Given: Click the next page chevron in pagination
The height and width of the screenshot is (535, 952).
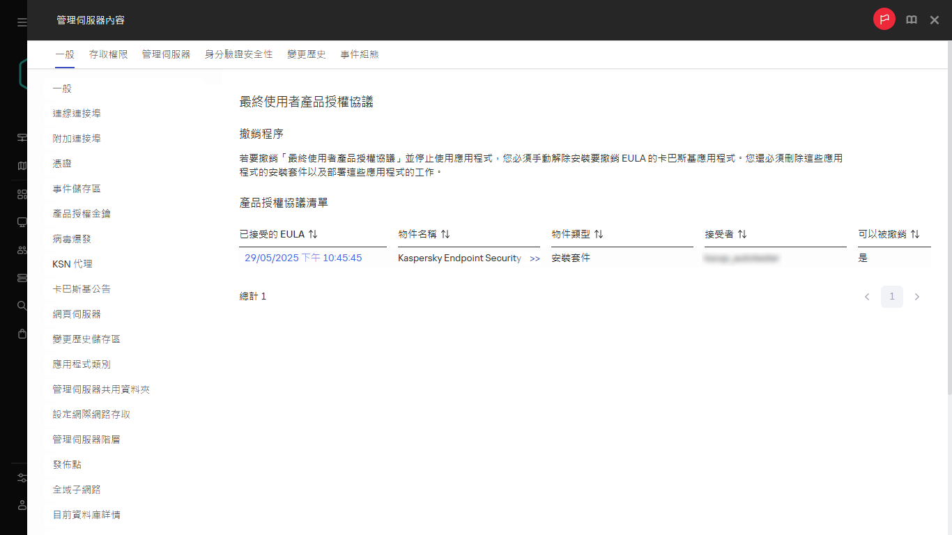Looking at the screenshot, I should coord(917,296).
